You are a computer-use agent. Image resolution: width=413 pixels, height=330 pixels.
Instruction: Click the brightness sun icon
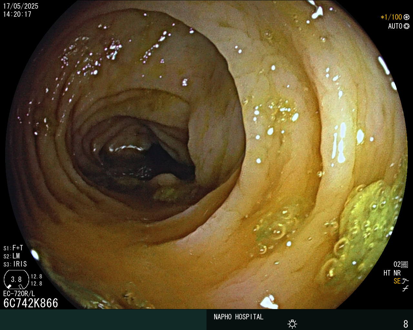click(292, 324)
